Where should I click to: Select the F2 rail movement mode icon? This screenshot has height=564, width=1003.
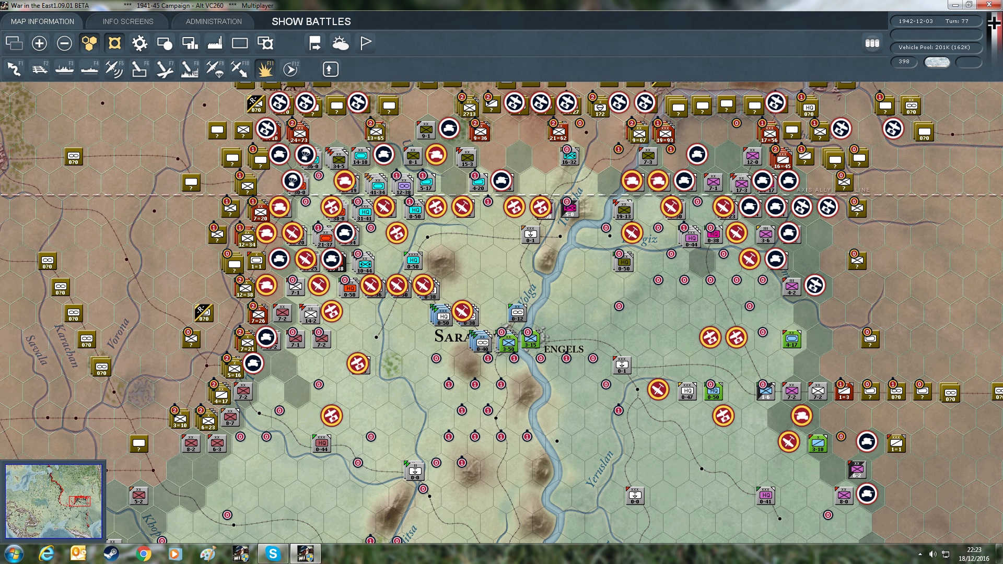click(x=39, y=69)
